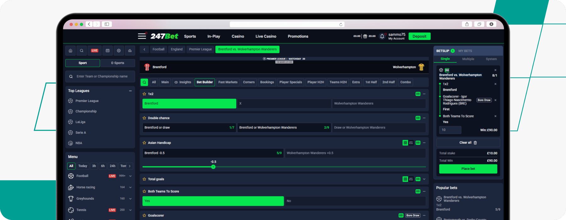
Task: Open sammo75 My Account
Action: (x=397, y=36)
